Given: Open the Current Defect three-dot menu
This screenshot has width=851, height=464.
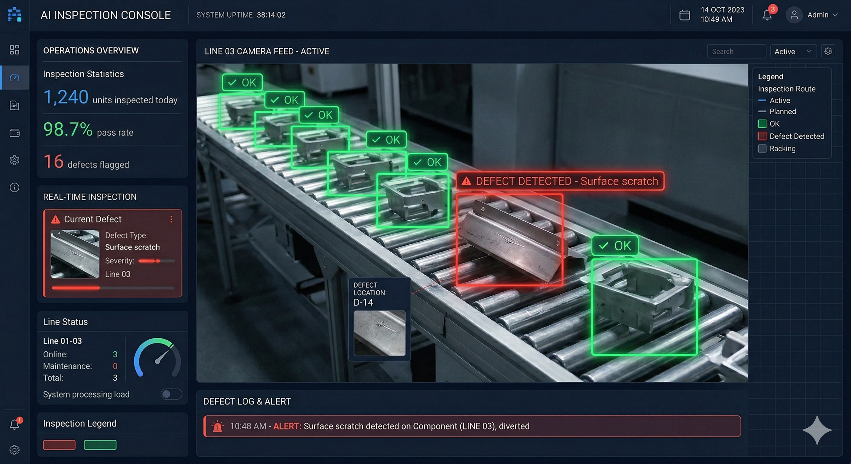Looking at the screenshot, I should tap(171, 219).
